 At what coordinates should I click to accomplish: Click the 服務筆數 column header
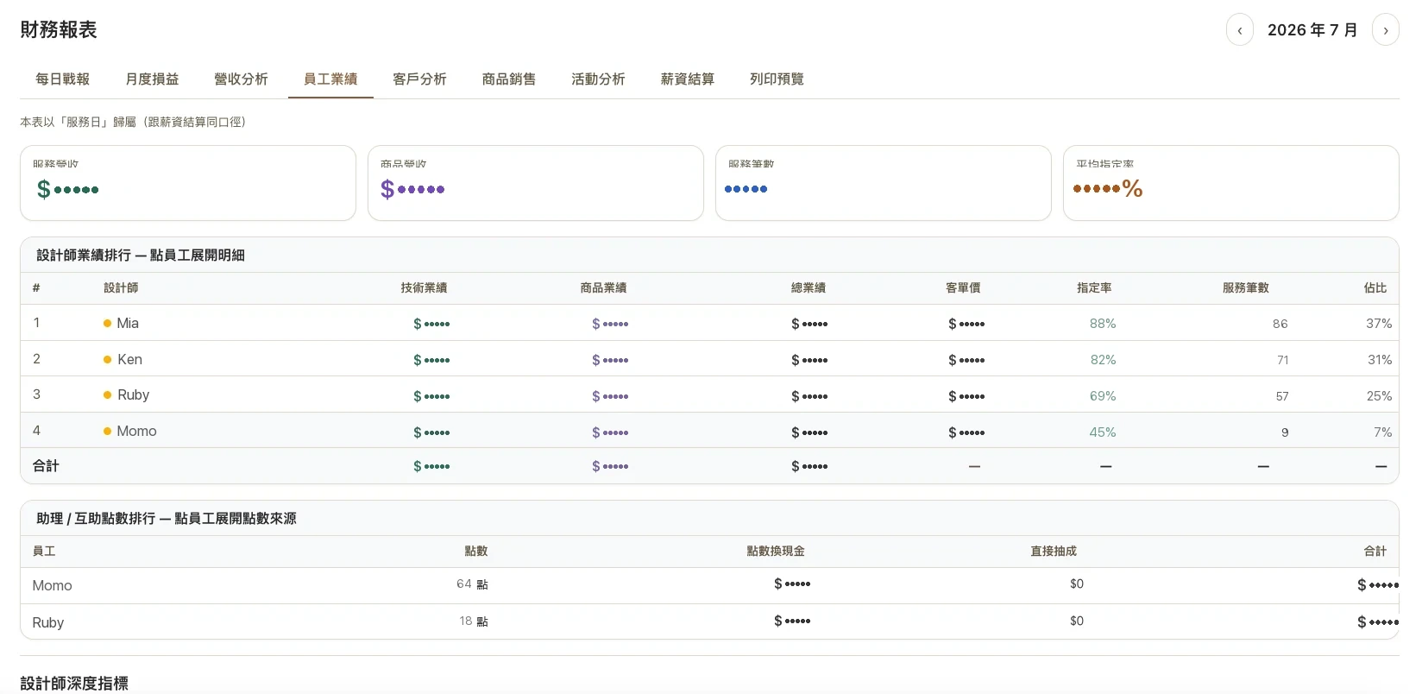click(x=1246, y=288)
